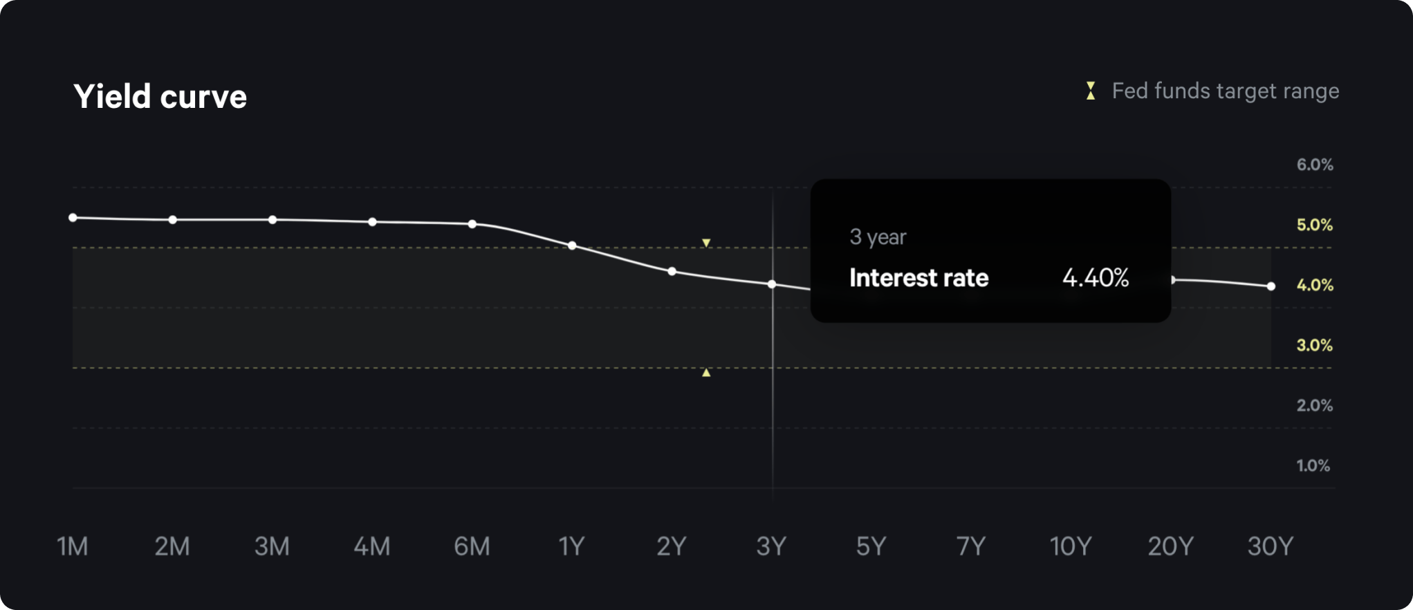This screenshot has height=610, width=1413.
Task: Select the 1M data point on curve
Action: click(x=73, y=218)
